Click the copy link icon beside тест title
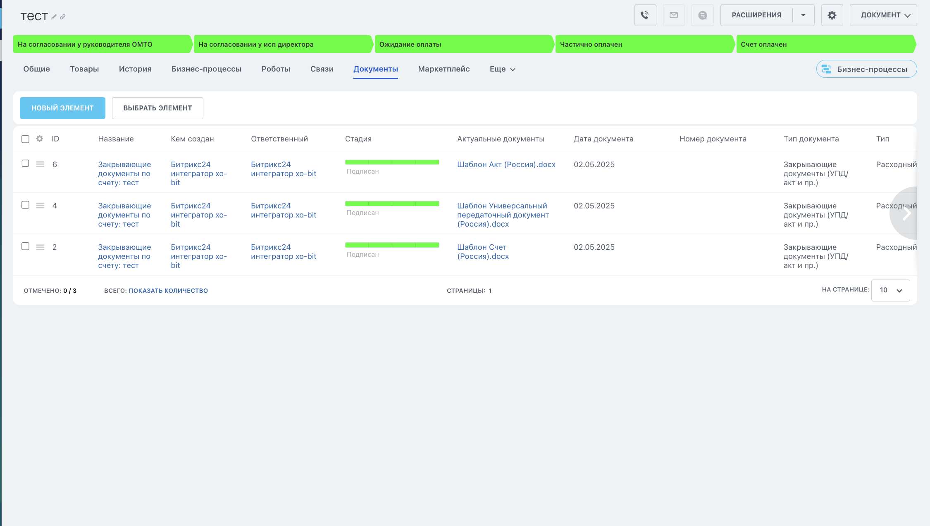 [63, 17]
